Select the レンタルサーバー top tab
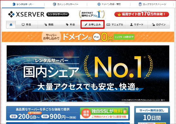This screenshot has width=176, height=124. (x=23, y=4)
